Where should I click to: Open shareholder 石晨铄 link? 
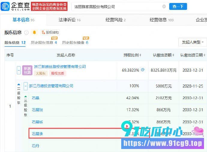(37, 122)
